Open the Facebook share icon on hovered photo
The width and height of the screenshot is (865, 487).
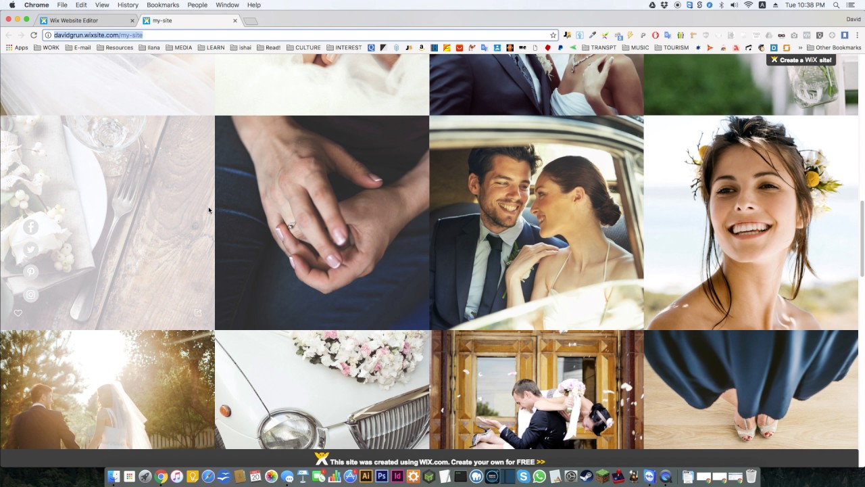(31, 227)
